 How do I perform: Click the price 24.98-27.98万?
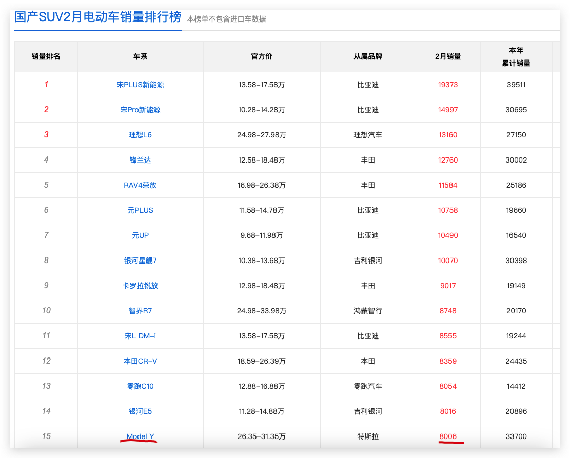tap(261, 135)
